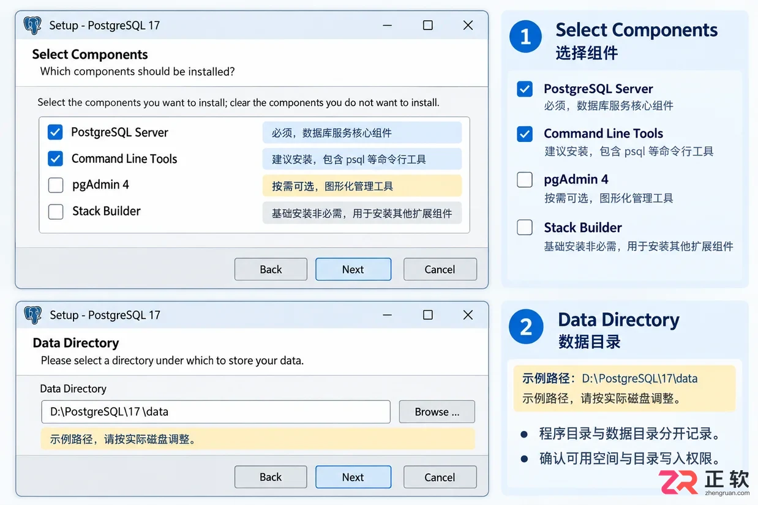
Task: Click Next in Select Components window
Action: pos(353,269)
